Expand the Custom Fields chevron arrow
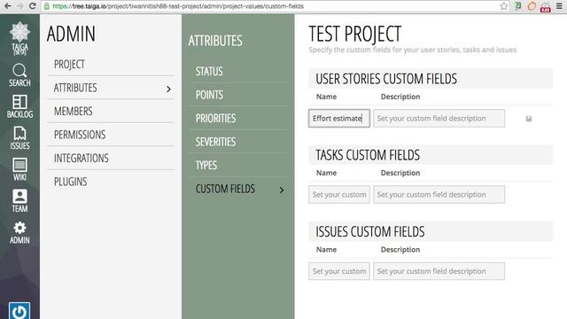The width and height of the screenshot is (567, 319). click(x=282, y=190)
